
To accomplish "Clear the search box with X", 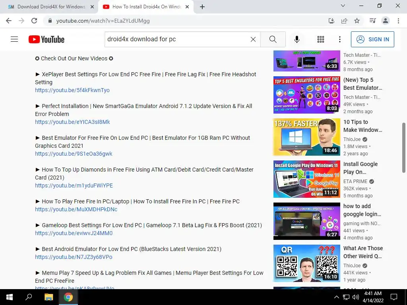I will 253,39.
